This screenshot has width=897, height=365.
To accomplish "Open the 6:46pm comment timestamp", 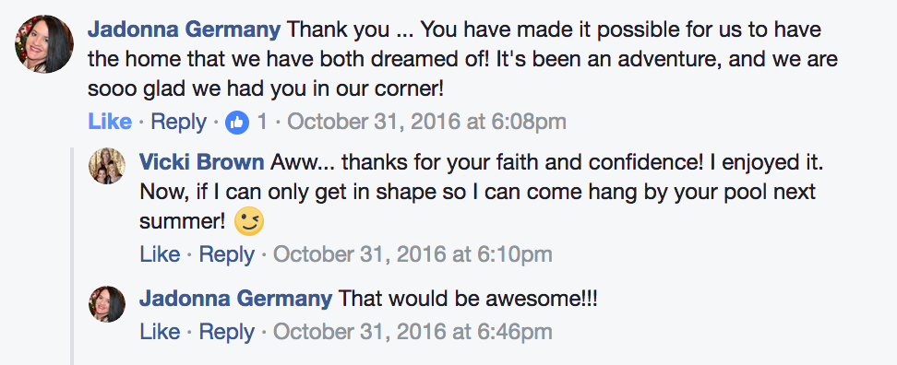I will pos(413,332).
